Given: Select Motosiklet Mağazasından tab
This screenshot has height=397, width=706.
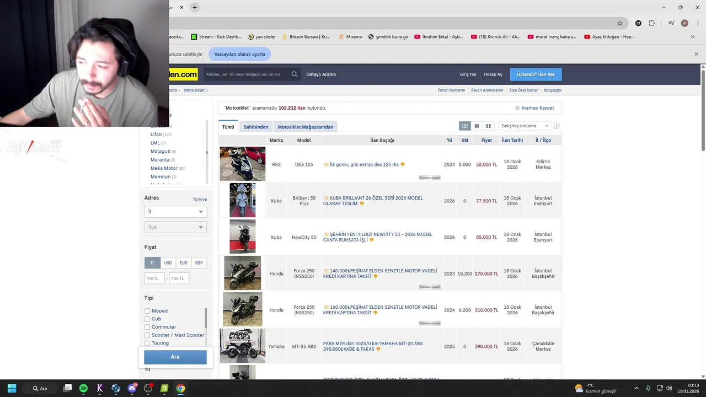Looking at the screenshot, I should [306, 127].
